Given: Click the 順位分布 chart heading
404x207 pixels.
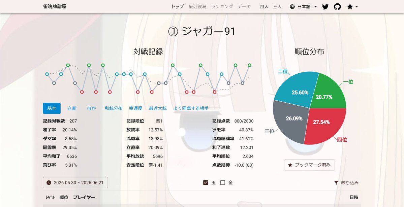Looking at the screenshot, I should (x=309, y=52).
